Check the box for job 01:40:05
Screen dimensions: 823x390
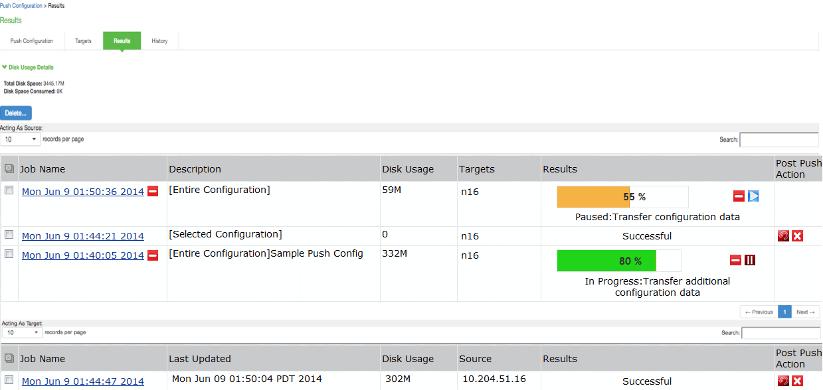(9, 254)
